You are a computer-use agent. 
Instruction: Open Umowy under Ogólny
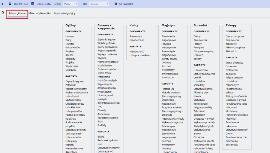(70, 36)
